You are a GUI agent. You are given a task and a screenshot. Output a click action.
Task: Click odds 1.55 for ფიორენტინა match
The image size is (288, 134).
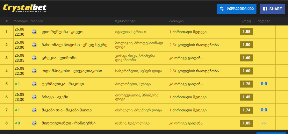click(247, 32)
